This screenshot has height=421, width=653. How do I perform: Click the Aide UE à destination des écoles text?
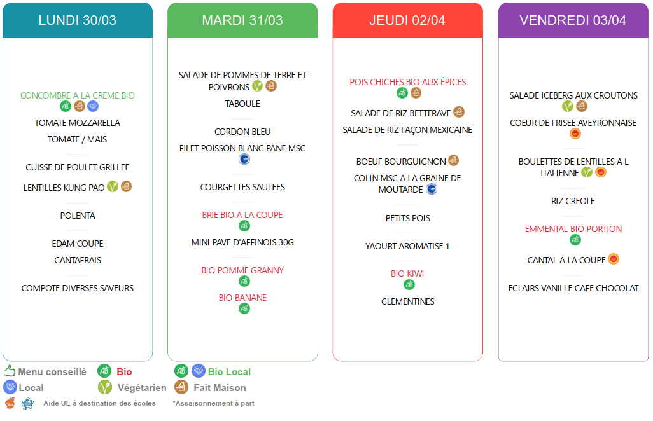pos(99,403)
